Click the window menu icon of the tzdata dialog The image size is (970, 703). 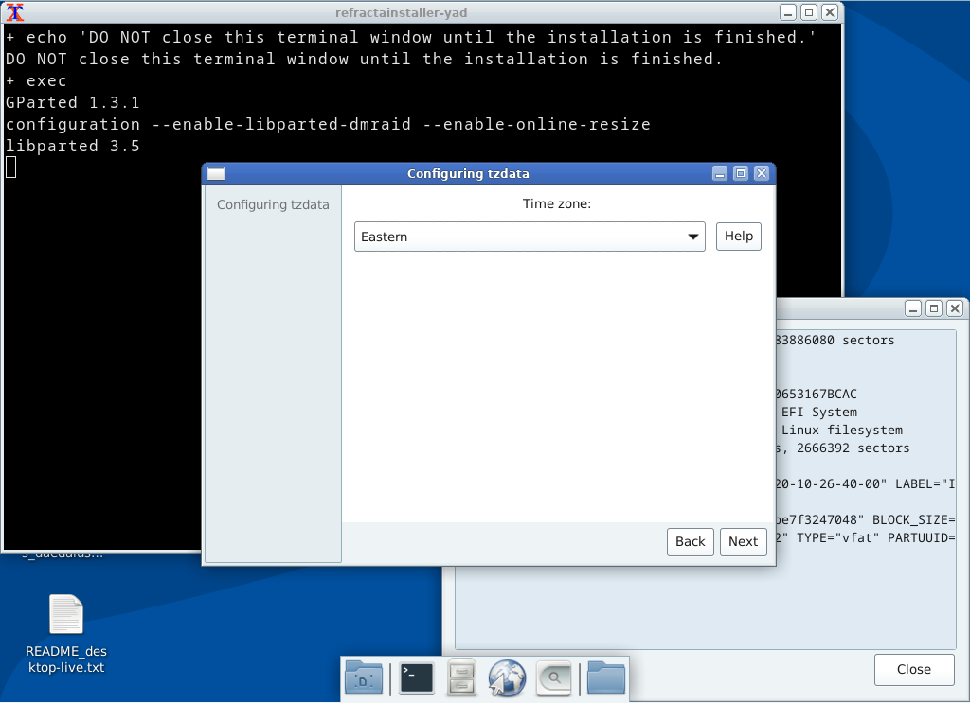[215, 173]
